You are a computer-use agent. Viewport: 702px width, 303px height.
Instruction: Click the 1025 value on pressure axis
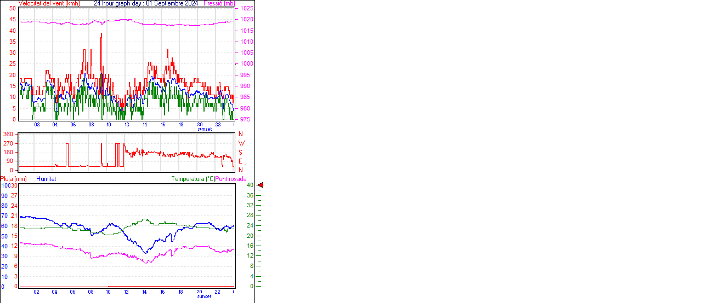click(x=247, y=9)
